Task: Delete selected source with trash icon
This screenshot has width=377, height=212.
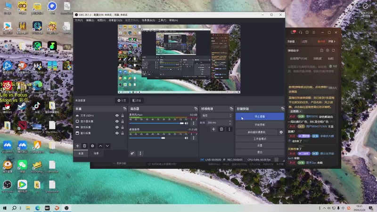Action: point(84,146)
